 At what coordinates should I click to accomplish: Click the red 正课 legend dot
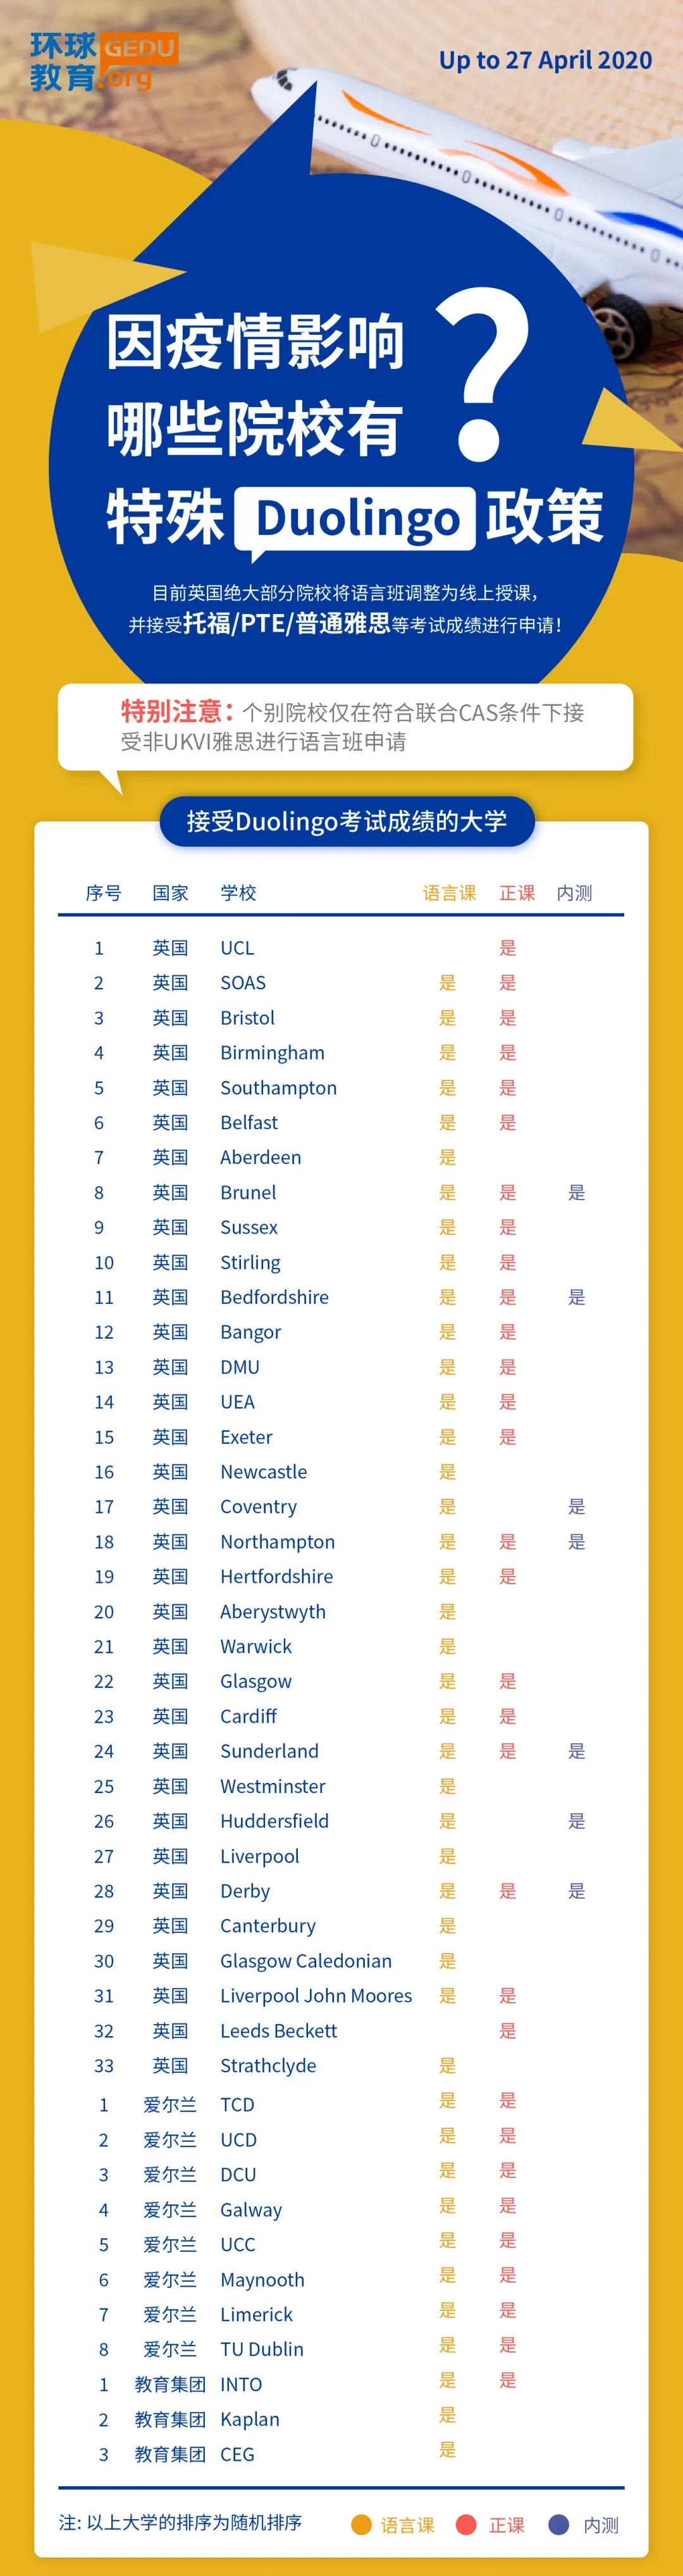pyautogui.click(x=465, y=2524)
